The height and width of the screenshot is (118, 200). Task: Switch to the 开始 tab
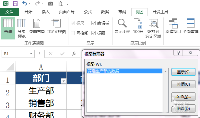click(28, 12)
